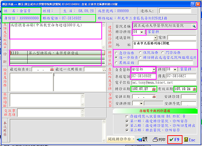This screenshot has width=202, height=146.
Task: Expand the 開啟轉診平台 dropdown arrow
Action: pyautogui.click(x=134, y=139)
